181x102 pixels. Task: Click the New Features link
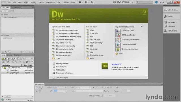point(62,67)
